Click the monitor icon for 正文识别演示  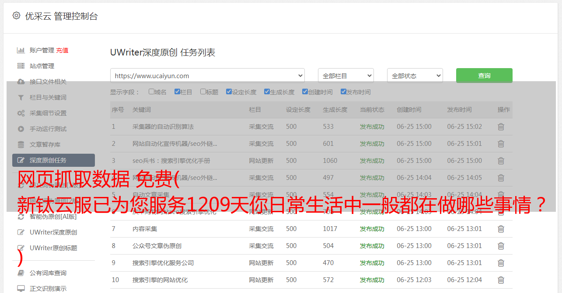(x=21, y=289)
